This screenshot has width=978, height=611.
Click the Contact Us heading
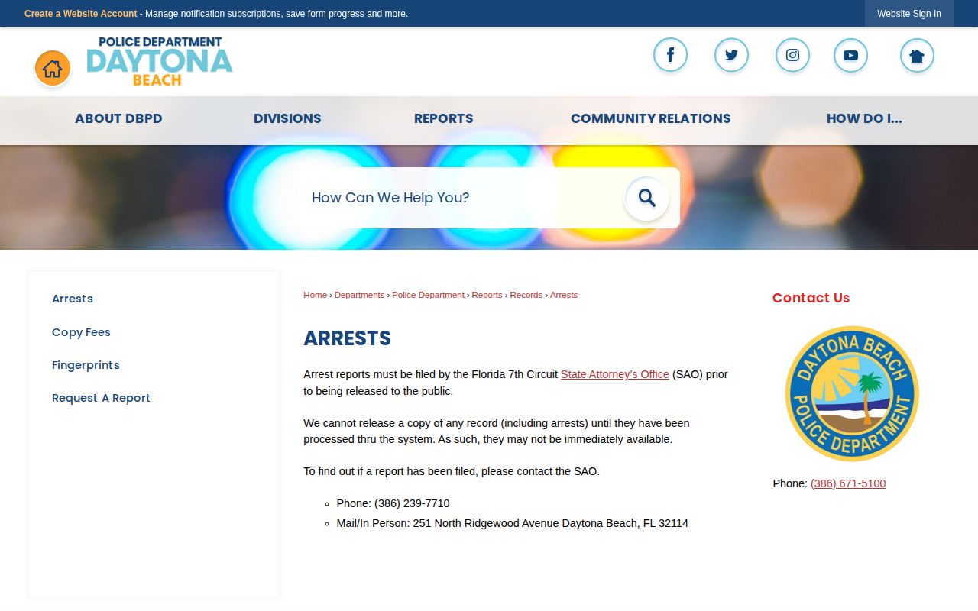[x=811, y=298]
